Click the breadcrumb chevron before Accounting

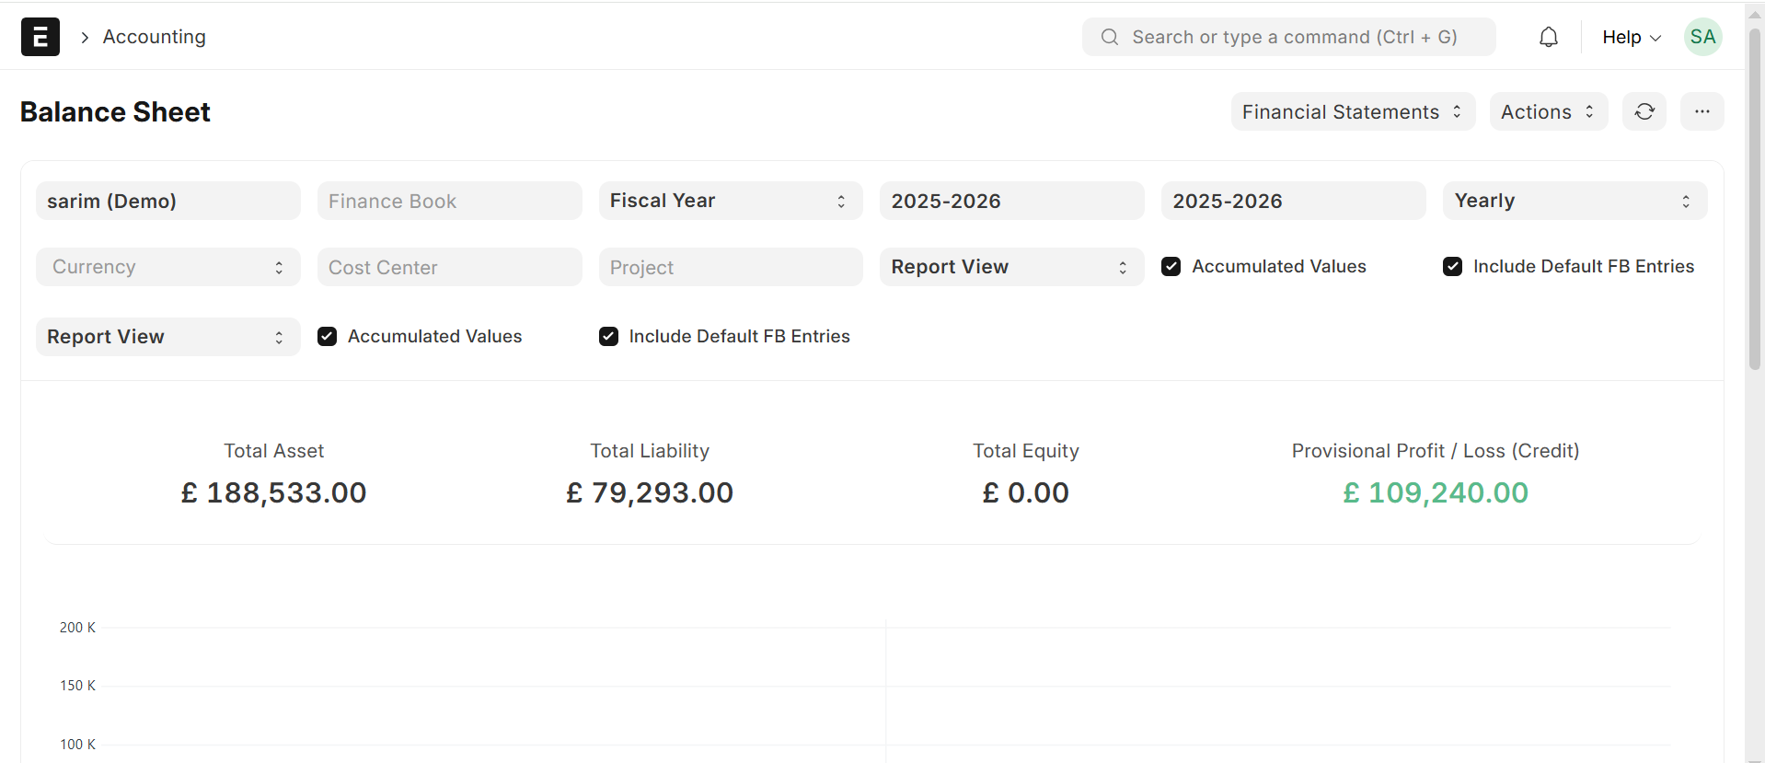[85, 38]
